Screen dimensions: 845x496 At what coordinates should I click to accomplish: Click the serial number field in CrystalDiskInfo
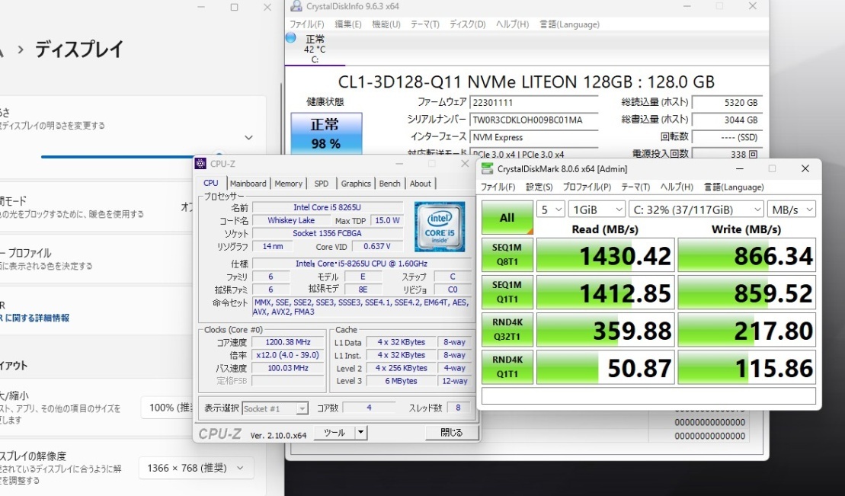pyautogui.click(x=533, y=120)
